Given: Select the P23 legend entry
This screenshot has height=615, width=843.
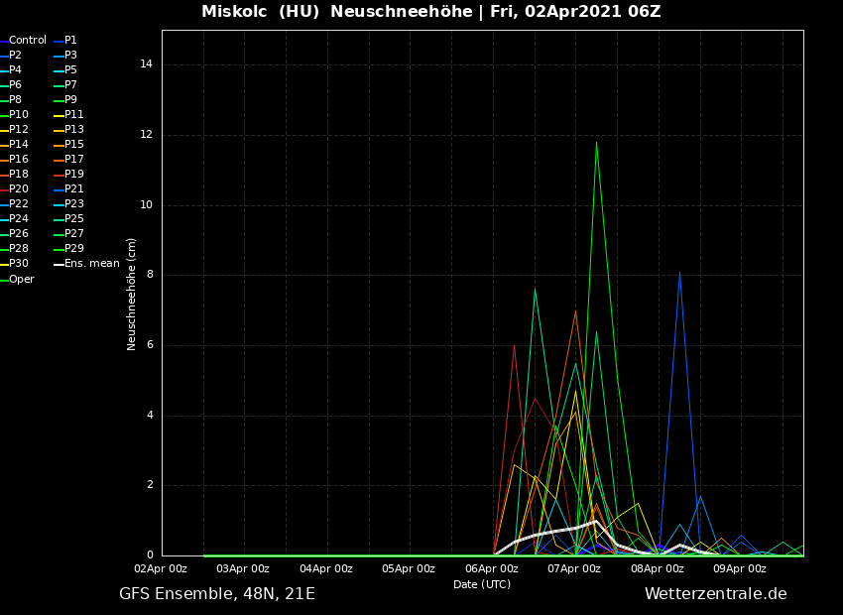Looking at the screenshot, I should click(74, 204).
